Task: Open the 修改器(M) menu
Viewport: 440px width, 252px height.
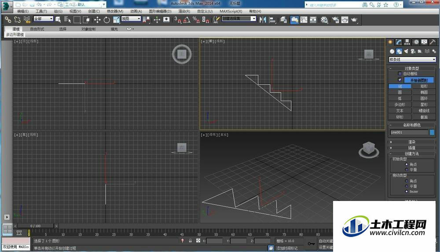Action: pyautogui.click(x=115, y=11)
